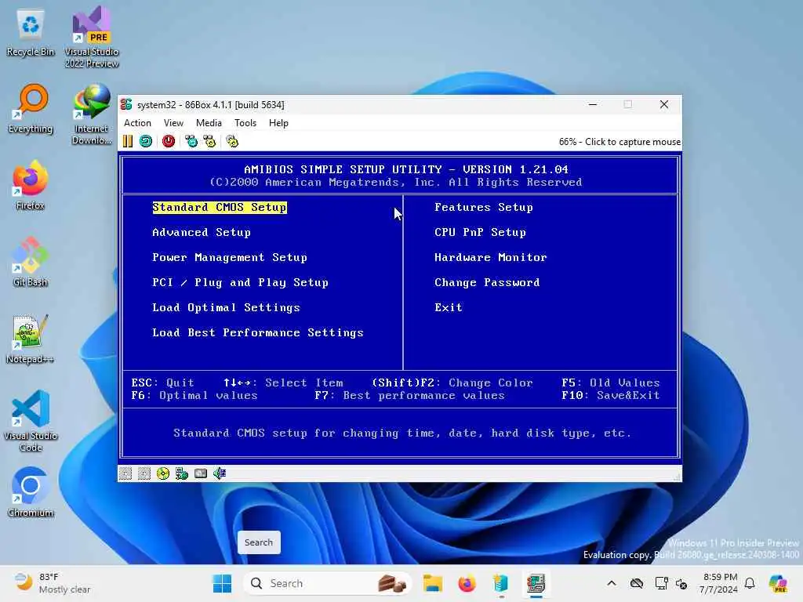Open the Notepad++ desktop shortcut
Screen dimensions: 803x602
31,339
